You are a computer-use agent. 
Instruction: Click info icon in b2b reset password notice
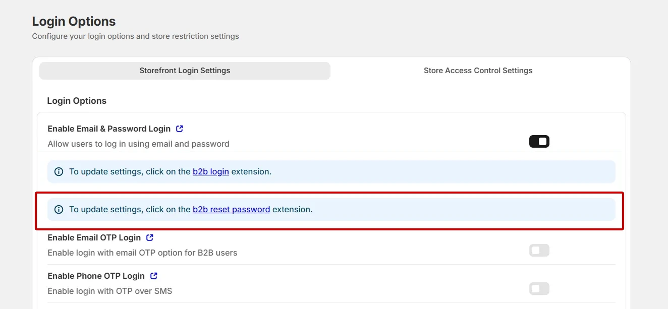[59, 209]
